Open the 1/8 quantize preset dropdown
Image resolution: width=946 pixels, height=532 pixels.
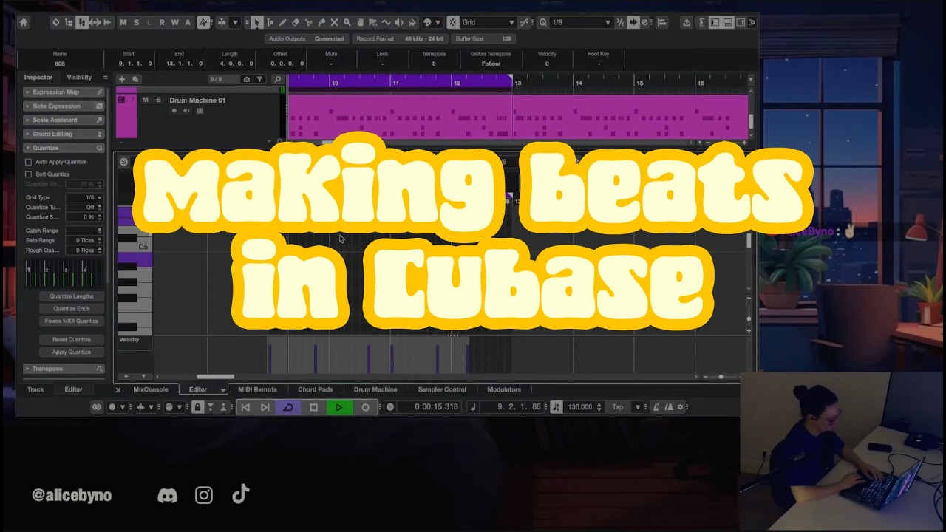pos(581,22)
